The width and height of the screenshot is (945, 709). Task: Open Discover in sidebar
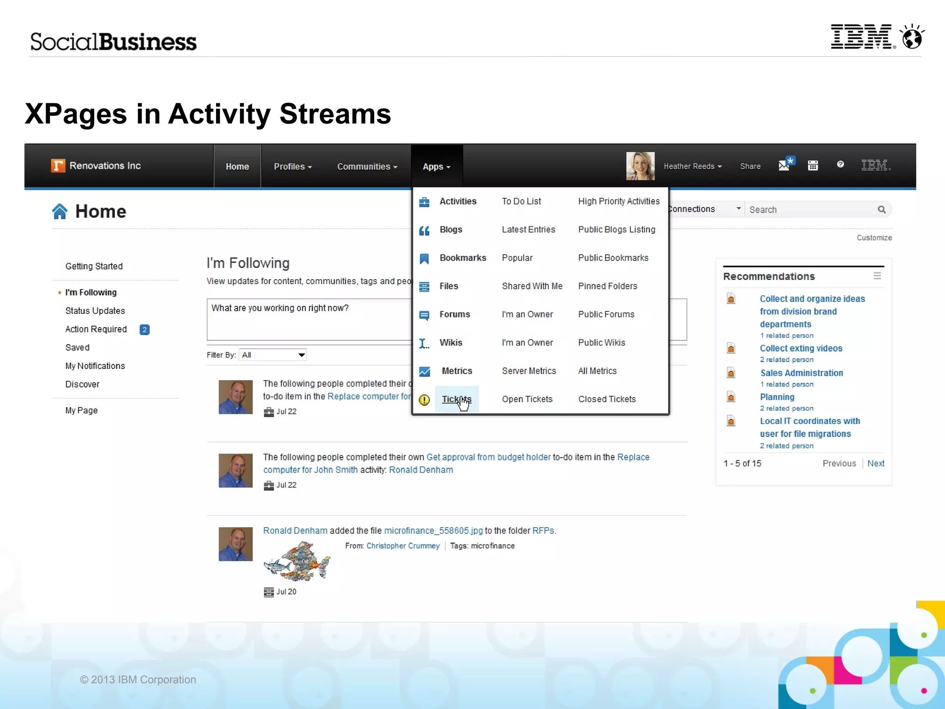point(82,384)
